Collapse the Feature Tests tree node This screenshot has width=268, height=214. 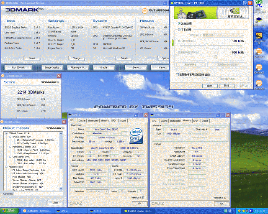click(7, 167)
